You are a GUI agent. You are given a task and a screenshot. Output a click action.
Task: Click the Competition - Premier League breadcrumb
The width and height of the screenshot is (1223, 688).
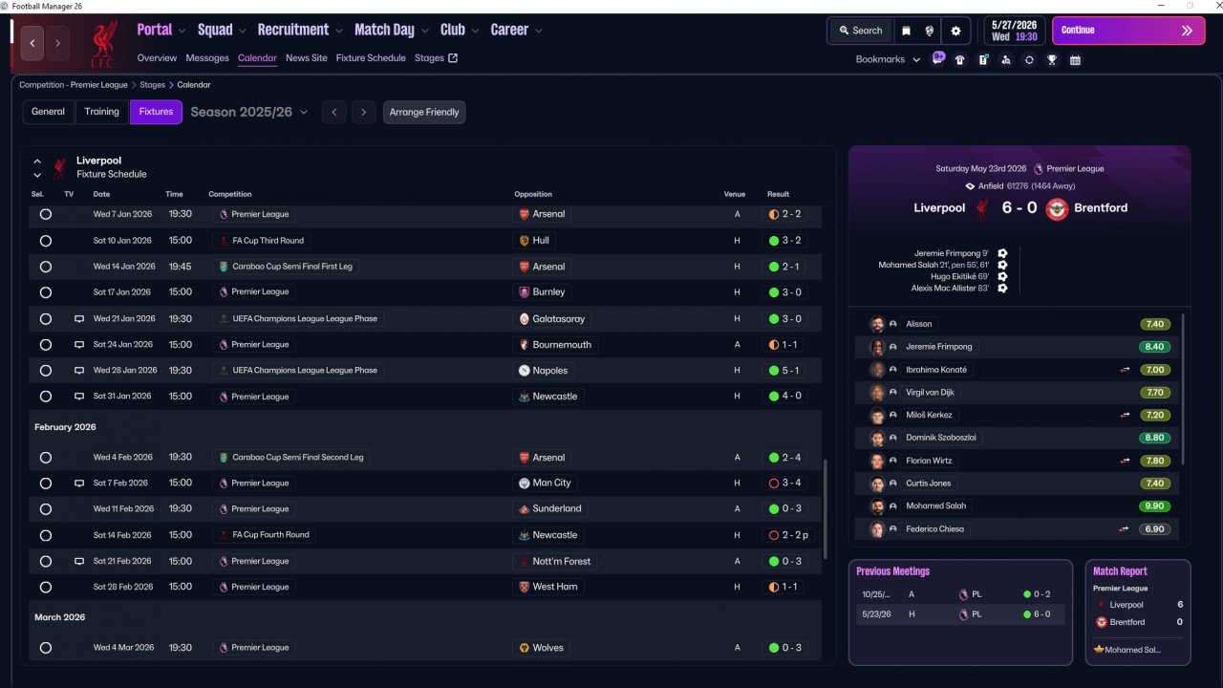pos(74,85)
